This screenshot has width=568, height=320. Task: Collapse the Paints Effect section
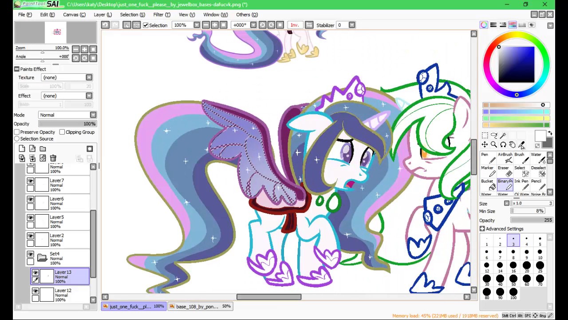click(16, 69)
